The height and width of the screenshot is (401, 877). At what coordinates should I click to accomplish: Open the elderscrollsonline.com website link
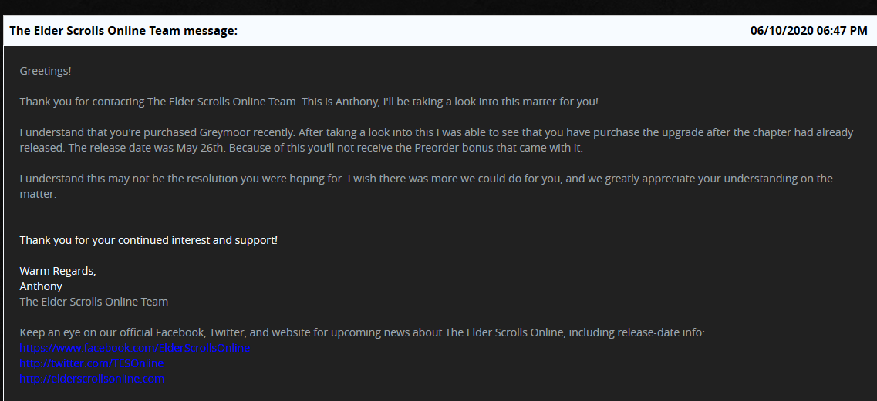[x=92, y=379]
